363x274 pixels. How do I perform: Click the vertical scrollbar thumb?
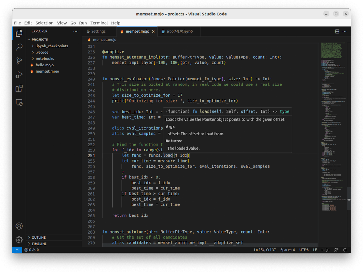349,198
